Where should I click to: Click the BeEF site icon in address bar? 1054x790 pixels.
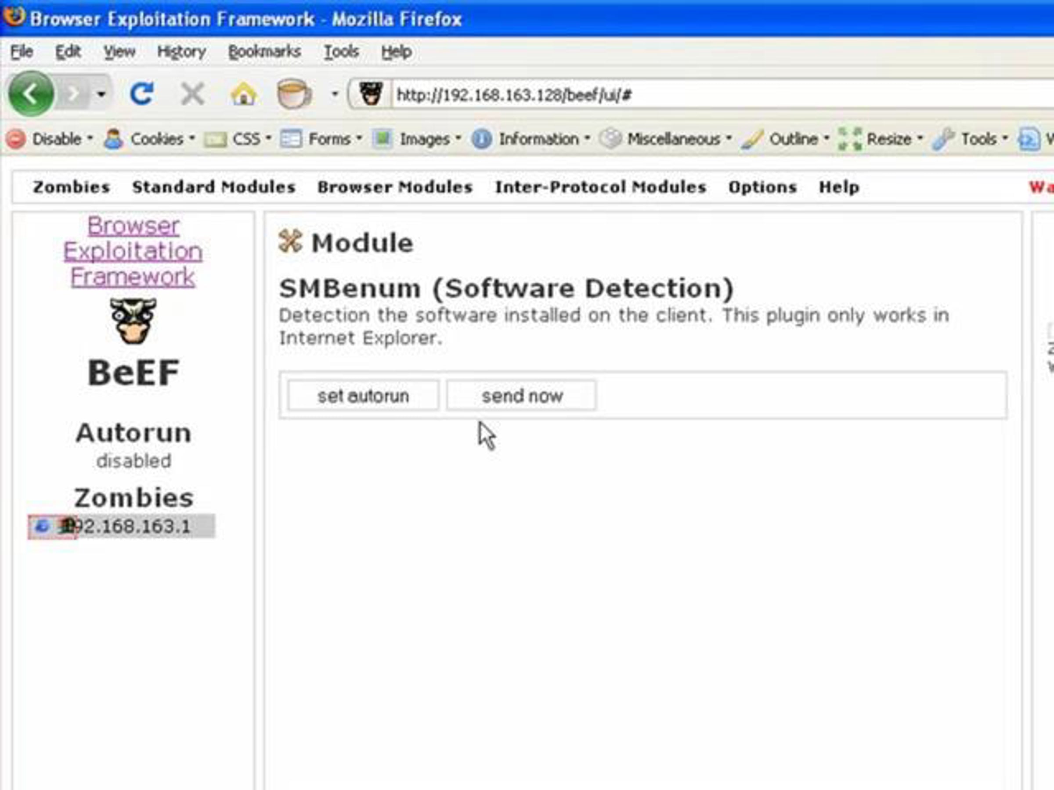[x=371, y=94]
